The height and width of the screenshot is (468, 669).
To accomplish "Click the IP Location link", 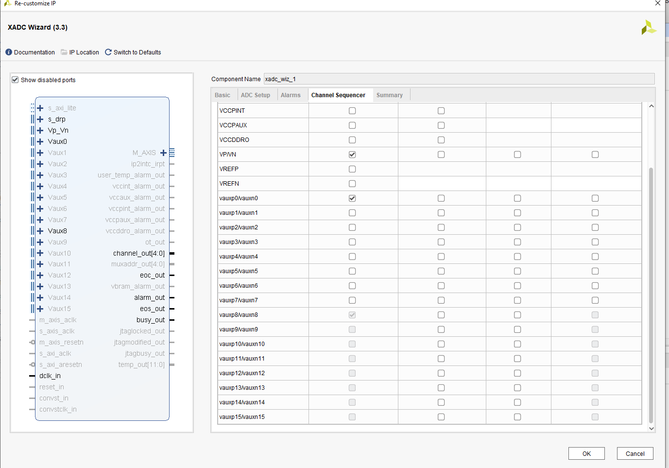I will (x=84, y=52).
